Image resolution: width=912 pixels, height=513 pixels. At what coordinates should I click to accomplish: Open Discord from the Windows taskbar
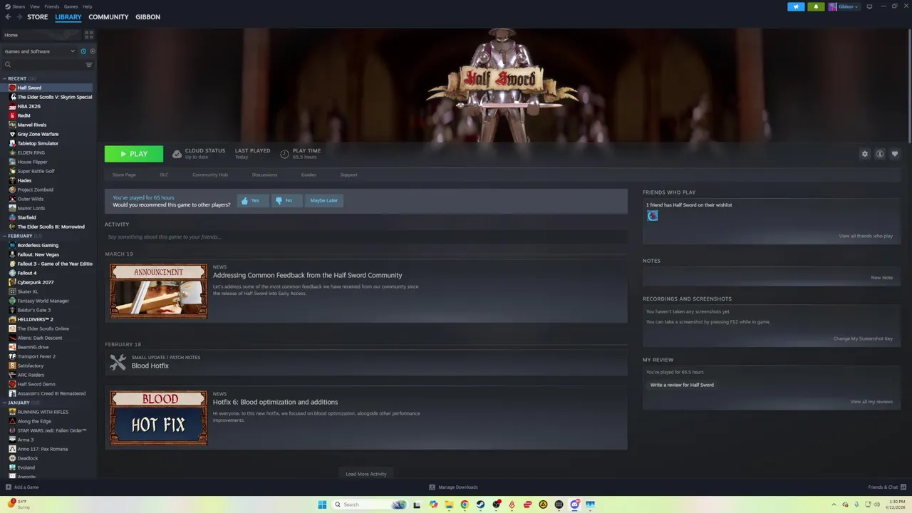pos(575,504)
